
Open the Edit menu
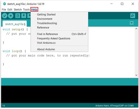pyautogui.click(x=10, y=10)
